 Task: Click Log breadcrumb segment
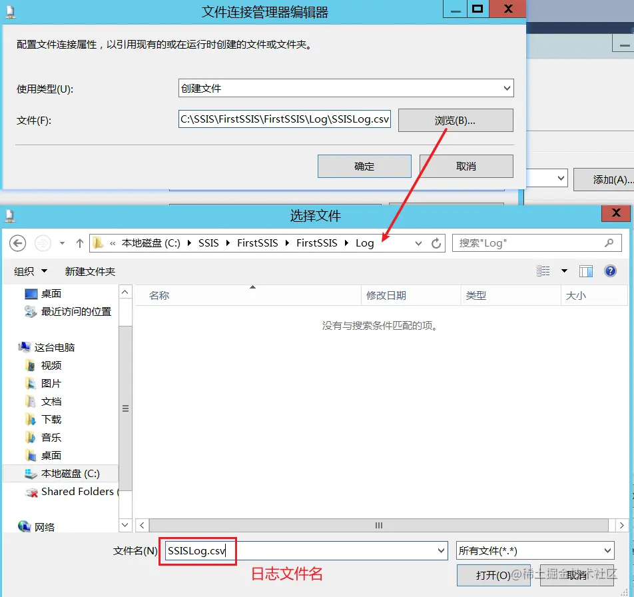point(365,243)
